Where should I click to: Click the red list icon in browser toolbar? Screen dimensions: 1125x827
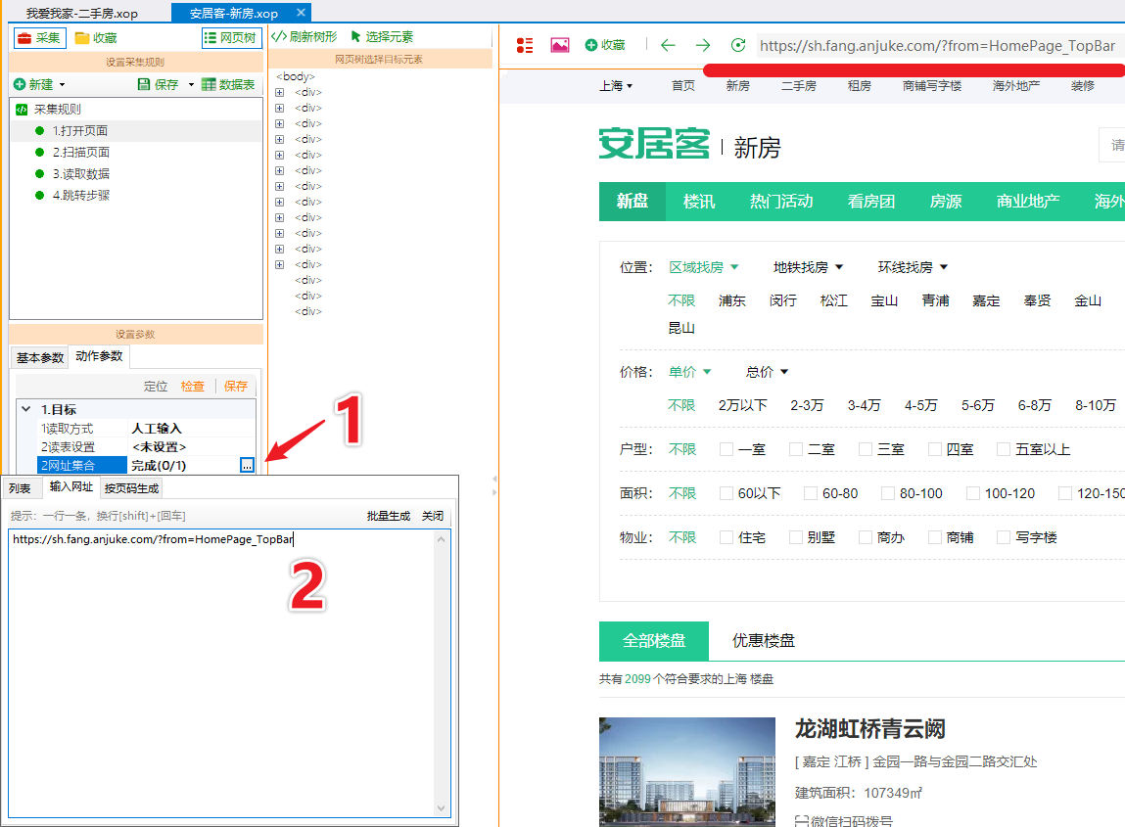pyautogui.click(x=525, y=46)
